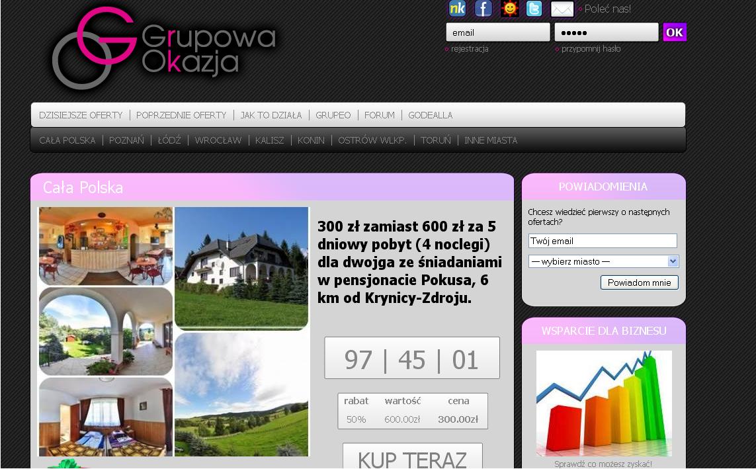Open the business support bar chart image
The height and width of the screenshot is (469, 756).
604,403
